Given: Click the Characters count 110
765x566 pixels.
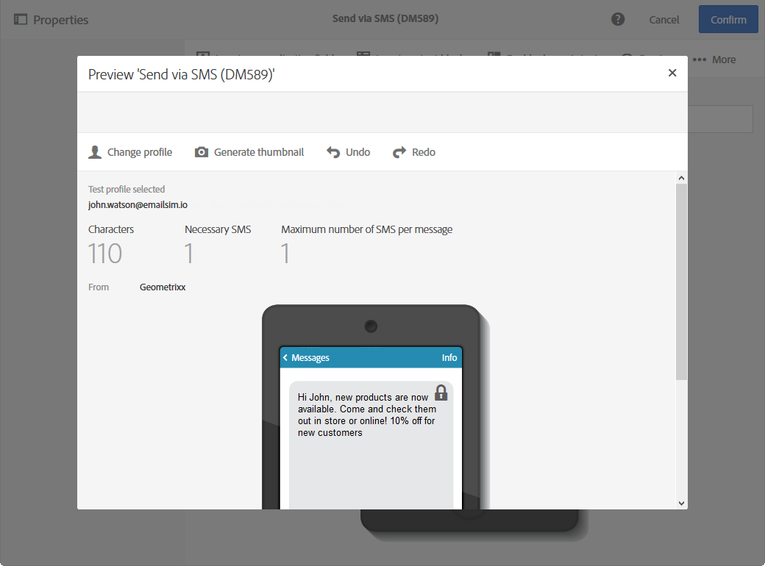Looking at the screenshot, I should [x=105, y=254].
